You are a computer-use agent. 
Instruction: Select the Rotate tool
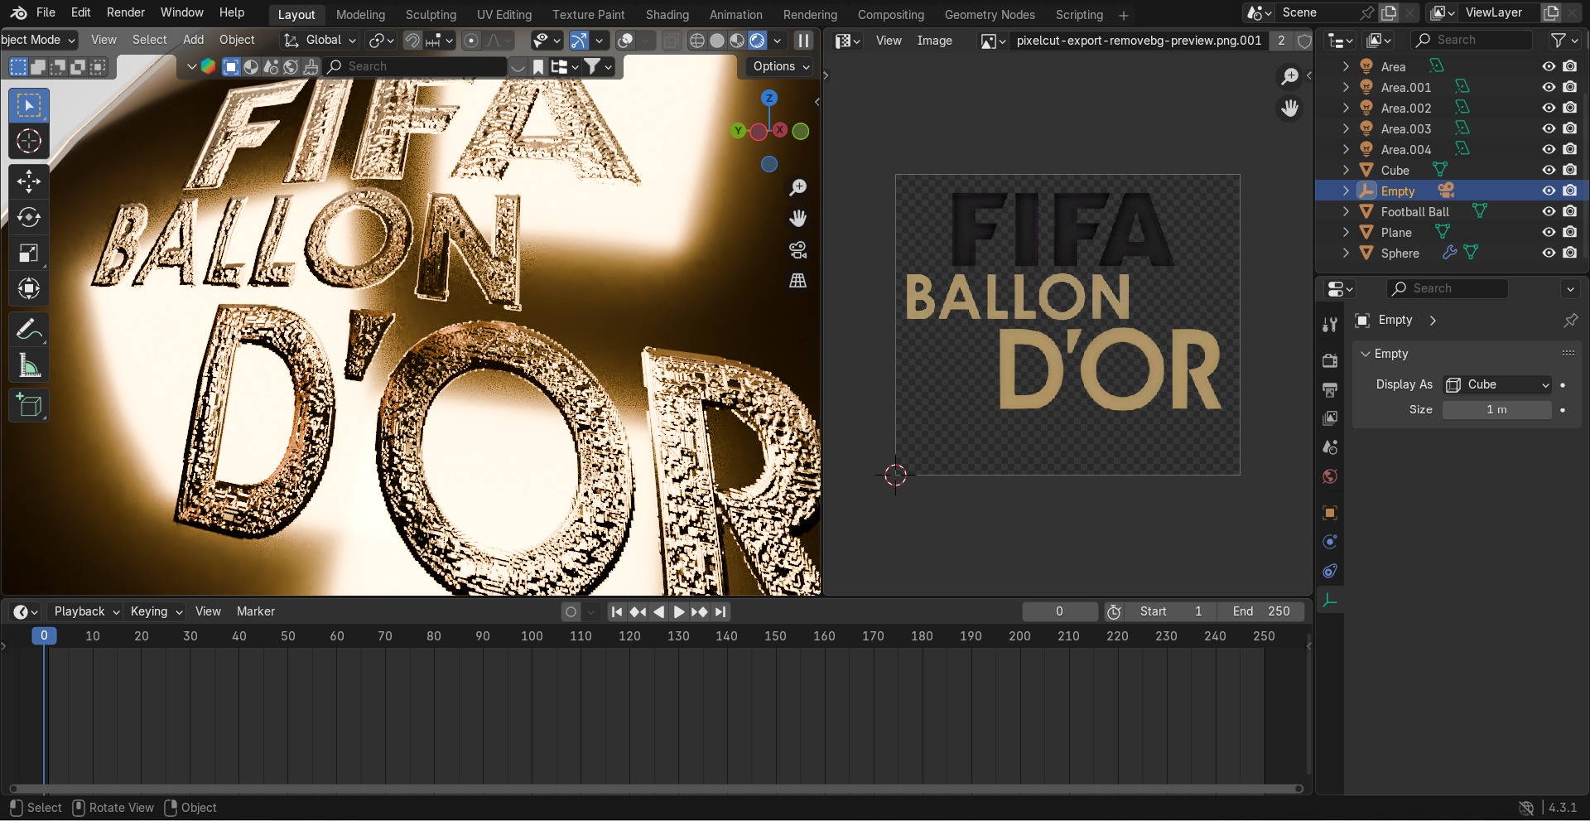(x=29, y=217)
